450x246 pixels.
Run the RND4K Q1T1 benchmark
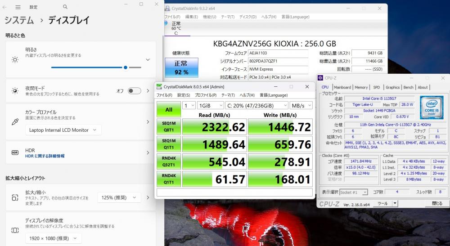tap(169, 179)
